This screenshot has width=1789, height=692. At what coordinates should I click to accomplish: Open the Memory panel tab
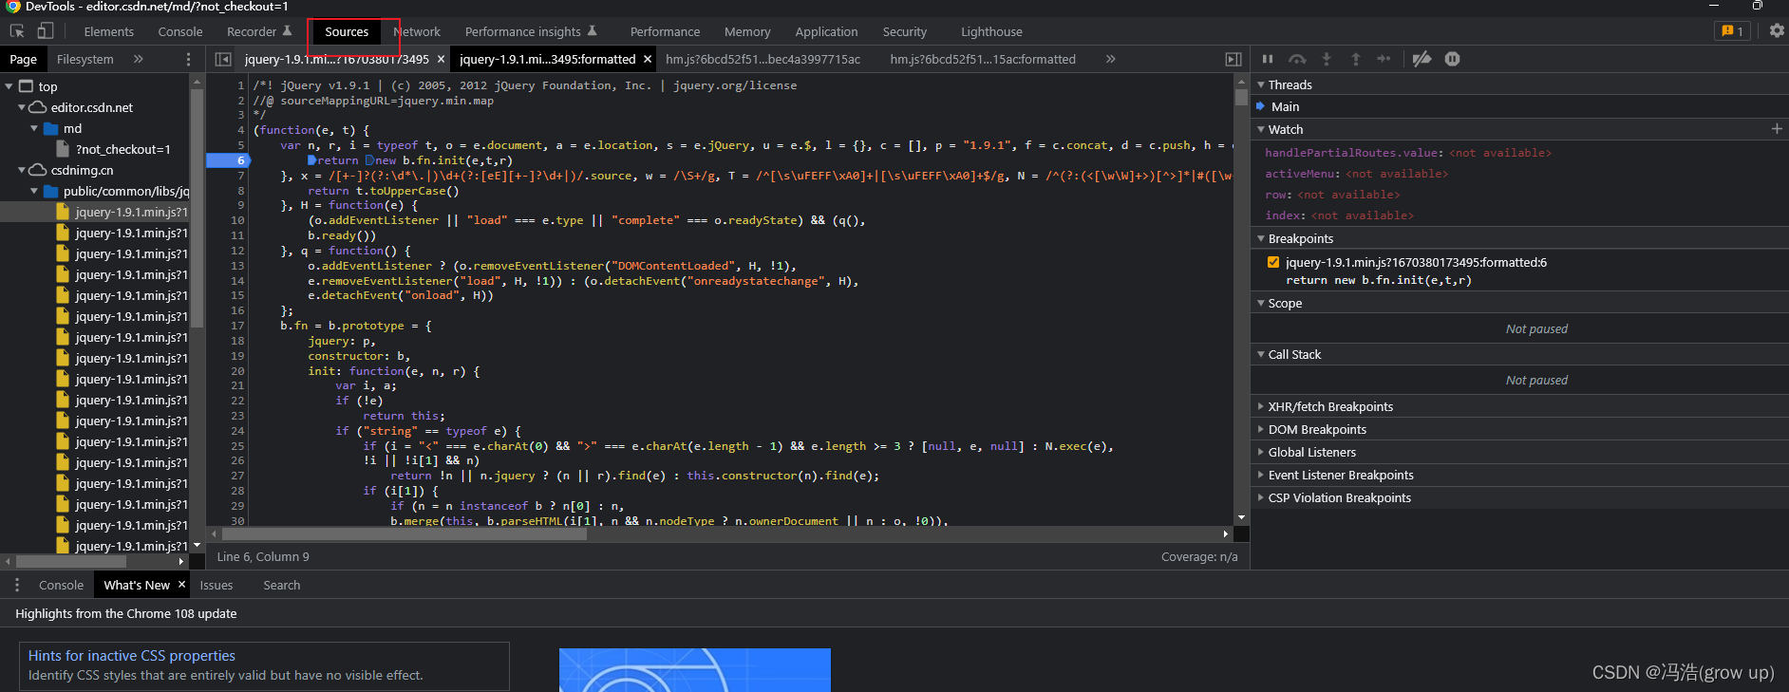pyautogui.click(x=747, y=31)
